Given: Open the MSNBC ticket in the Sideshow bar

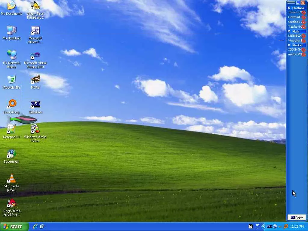Looking at the screenshot, I should [x=294, y=35].
